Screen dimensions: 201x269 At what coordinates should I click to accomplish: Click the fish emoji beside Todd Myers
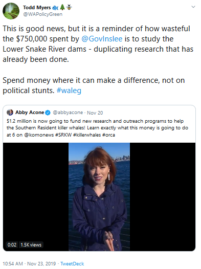(x=55, y=8)
